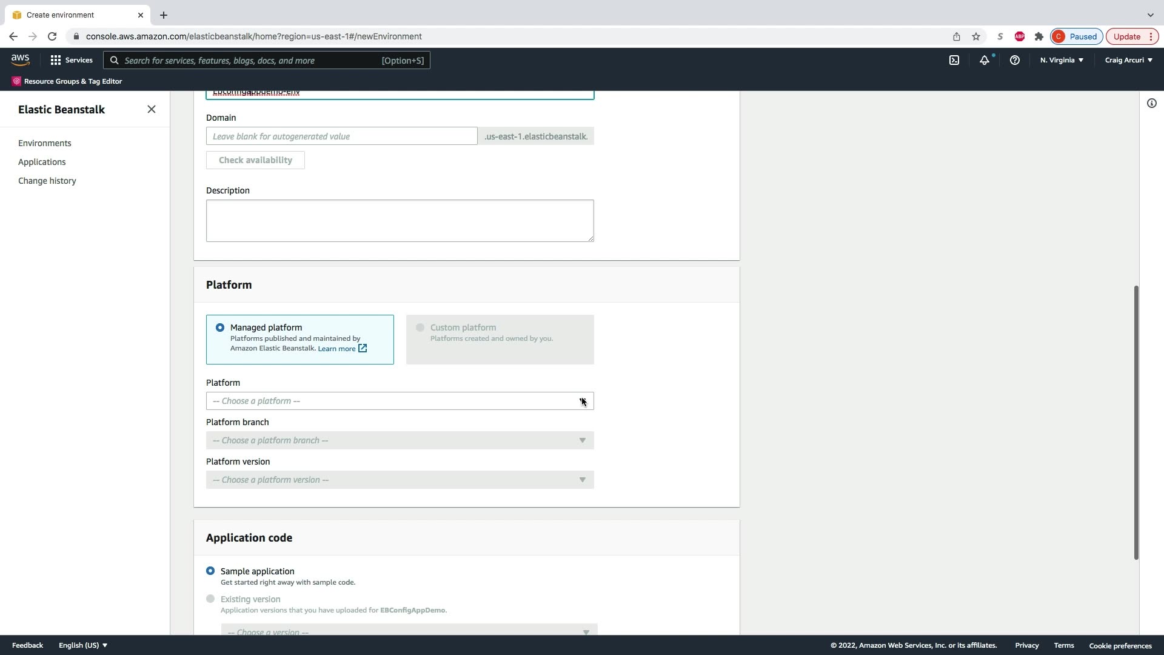Close the Elastic Beanstalk sidebar
This screenshot has width=1164, height=655.
(152, 109)
